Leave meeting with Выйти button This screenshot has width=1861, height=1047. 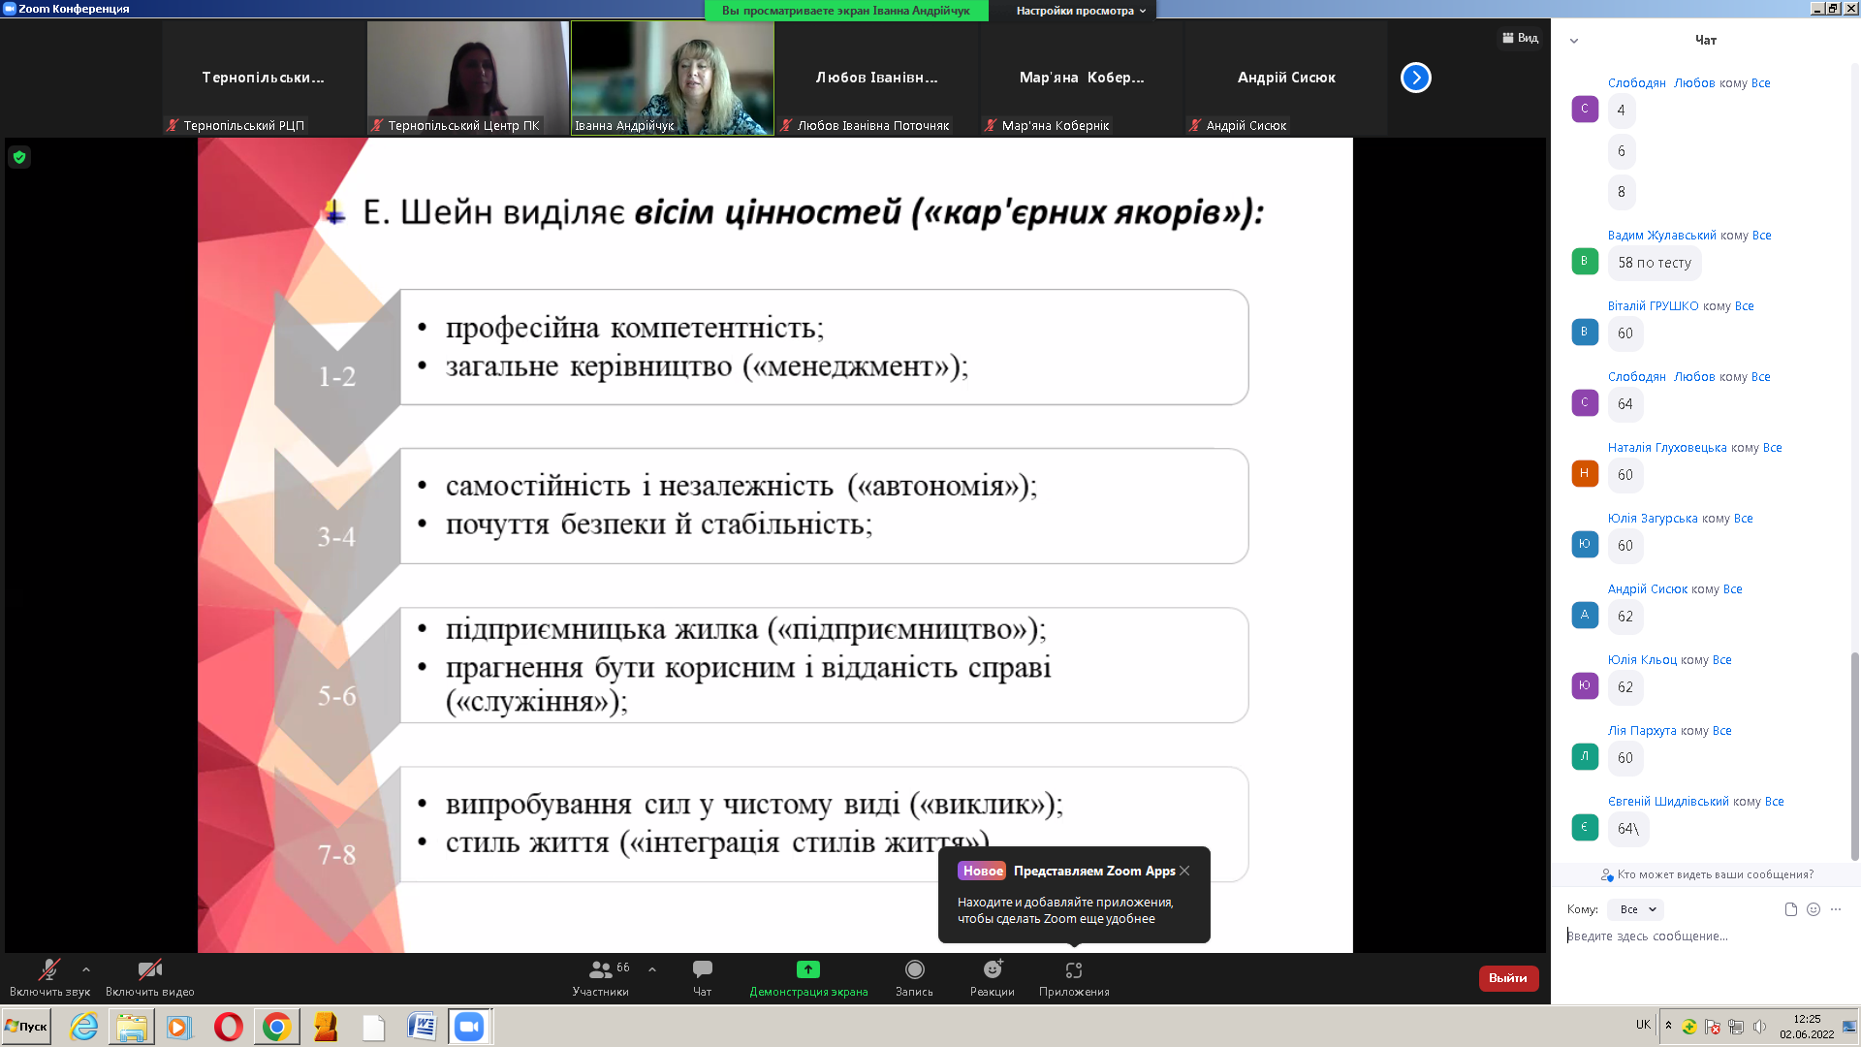pos(1508,978)
